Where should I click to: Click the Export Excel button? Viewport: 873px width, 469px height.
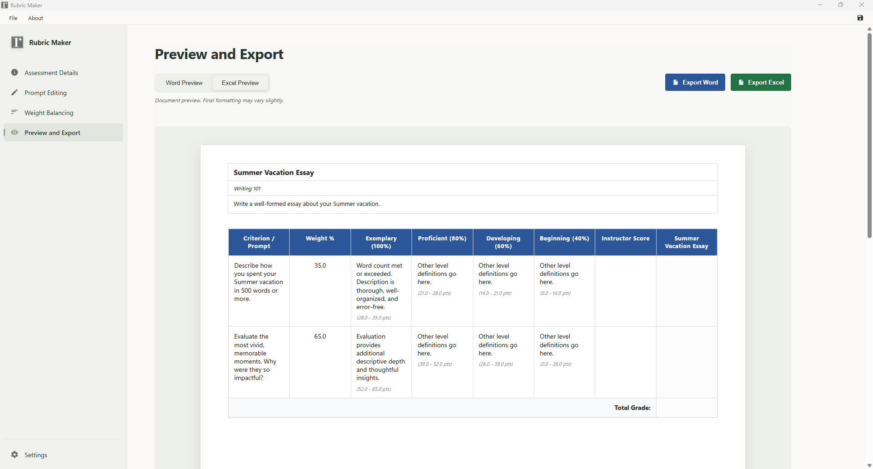pos(761,82)
